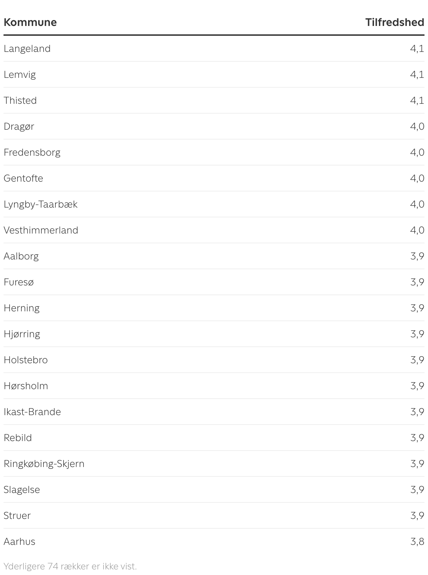The width and height of the screenshot is (428, 575).
Task: Click Herning in the list
Action: pos(22,308)
